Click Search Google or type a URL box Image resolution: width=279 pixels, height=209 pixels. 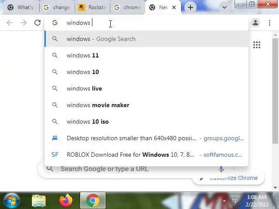135,169
